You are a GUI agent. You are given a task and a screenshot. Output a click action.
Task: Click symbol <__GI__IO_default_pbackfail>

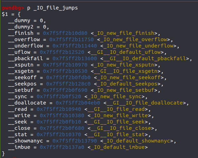145,58
